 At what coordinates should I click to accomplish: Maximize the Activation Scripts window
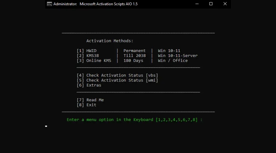coord(211,4)
